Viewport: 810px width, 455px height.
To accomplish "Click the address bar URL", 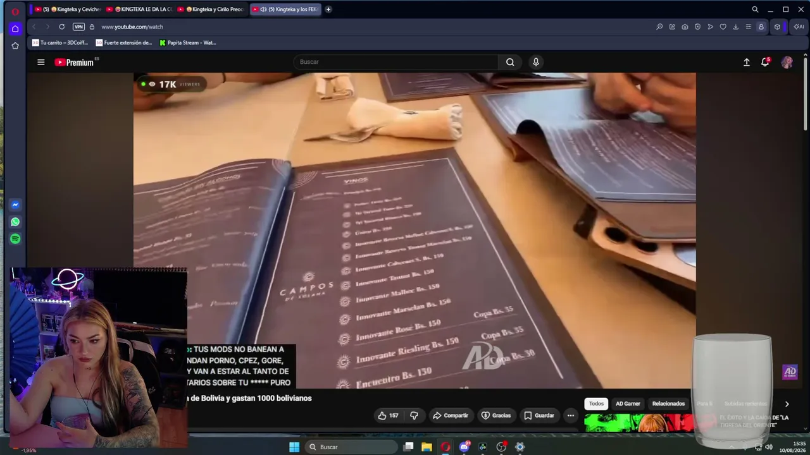I will tap(132, 27).
